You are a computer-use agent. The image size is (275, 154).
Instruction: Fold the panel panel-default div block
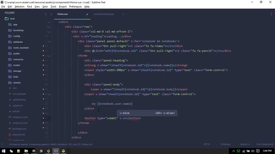pyautogui.click(x=49, y=41)
